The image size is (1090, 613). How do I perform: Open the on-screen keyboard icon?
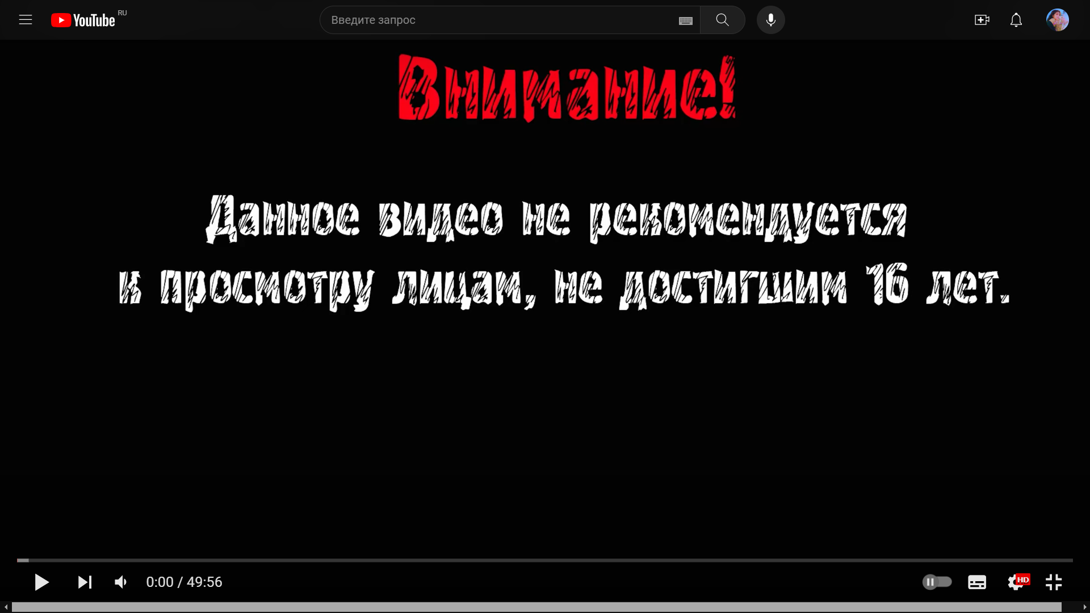click(x=686, y=21)
